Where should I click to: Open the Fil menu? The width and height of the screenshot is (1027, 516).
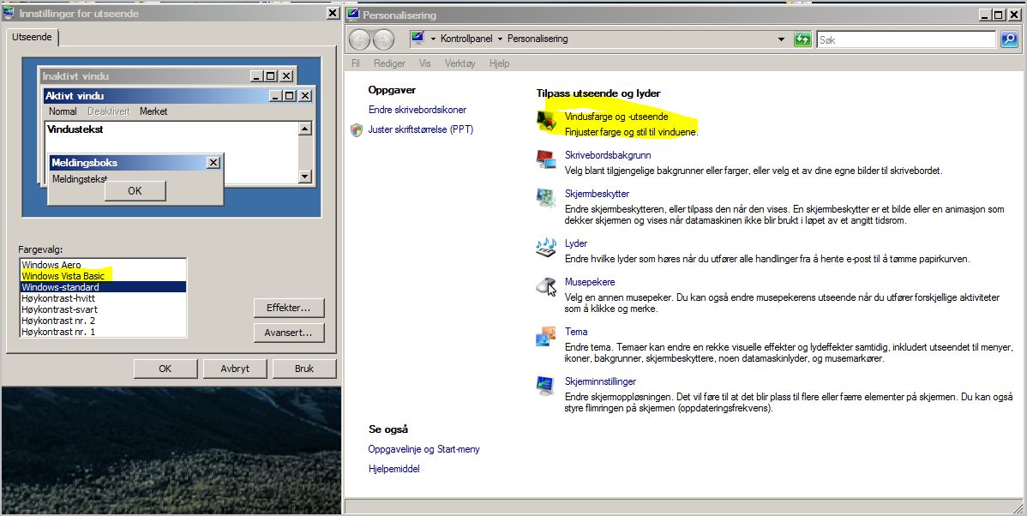click(x=356, y=63)
